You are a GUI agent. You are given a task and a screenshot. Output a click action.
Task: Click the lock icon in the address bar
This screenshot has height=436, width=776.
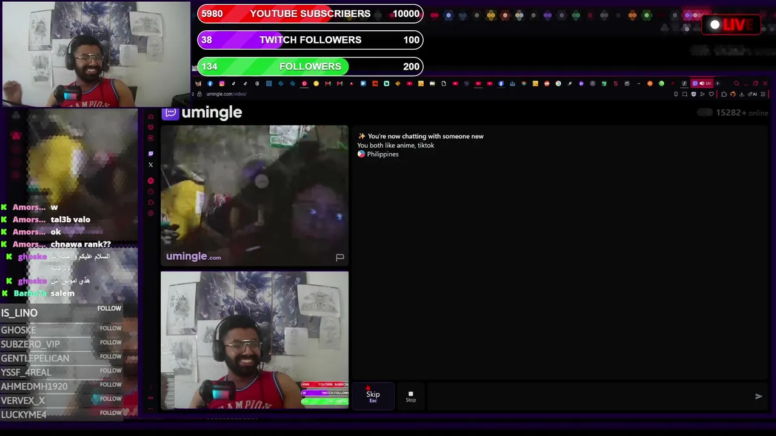pos(199,94)
